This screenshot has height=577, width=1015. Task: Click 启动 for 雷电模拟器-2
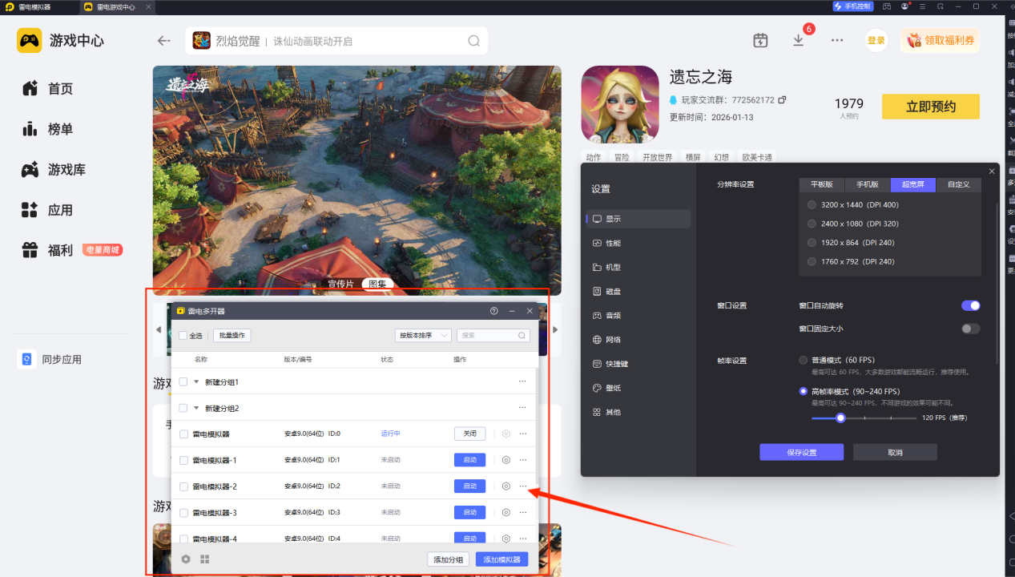click(x=469, y=486)
